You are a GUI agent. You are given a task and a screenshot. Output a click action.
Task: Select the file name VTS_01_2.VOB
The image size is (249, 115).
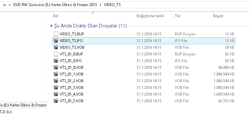[x=72, y=81]
